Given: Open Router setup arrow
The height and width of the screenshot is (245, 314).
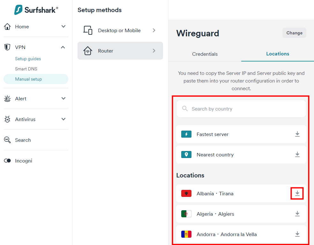Looking at the screenshot, I should [154, 51].
